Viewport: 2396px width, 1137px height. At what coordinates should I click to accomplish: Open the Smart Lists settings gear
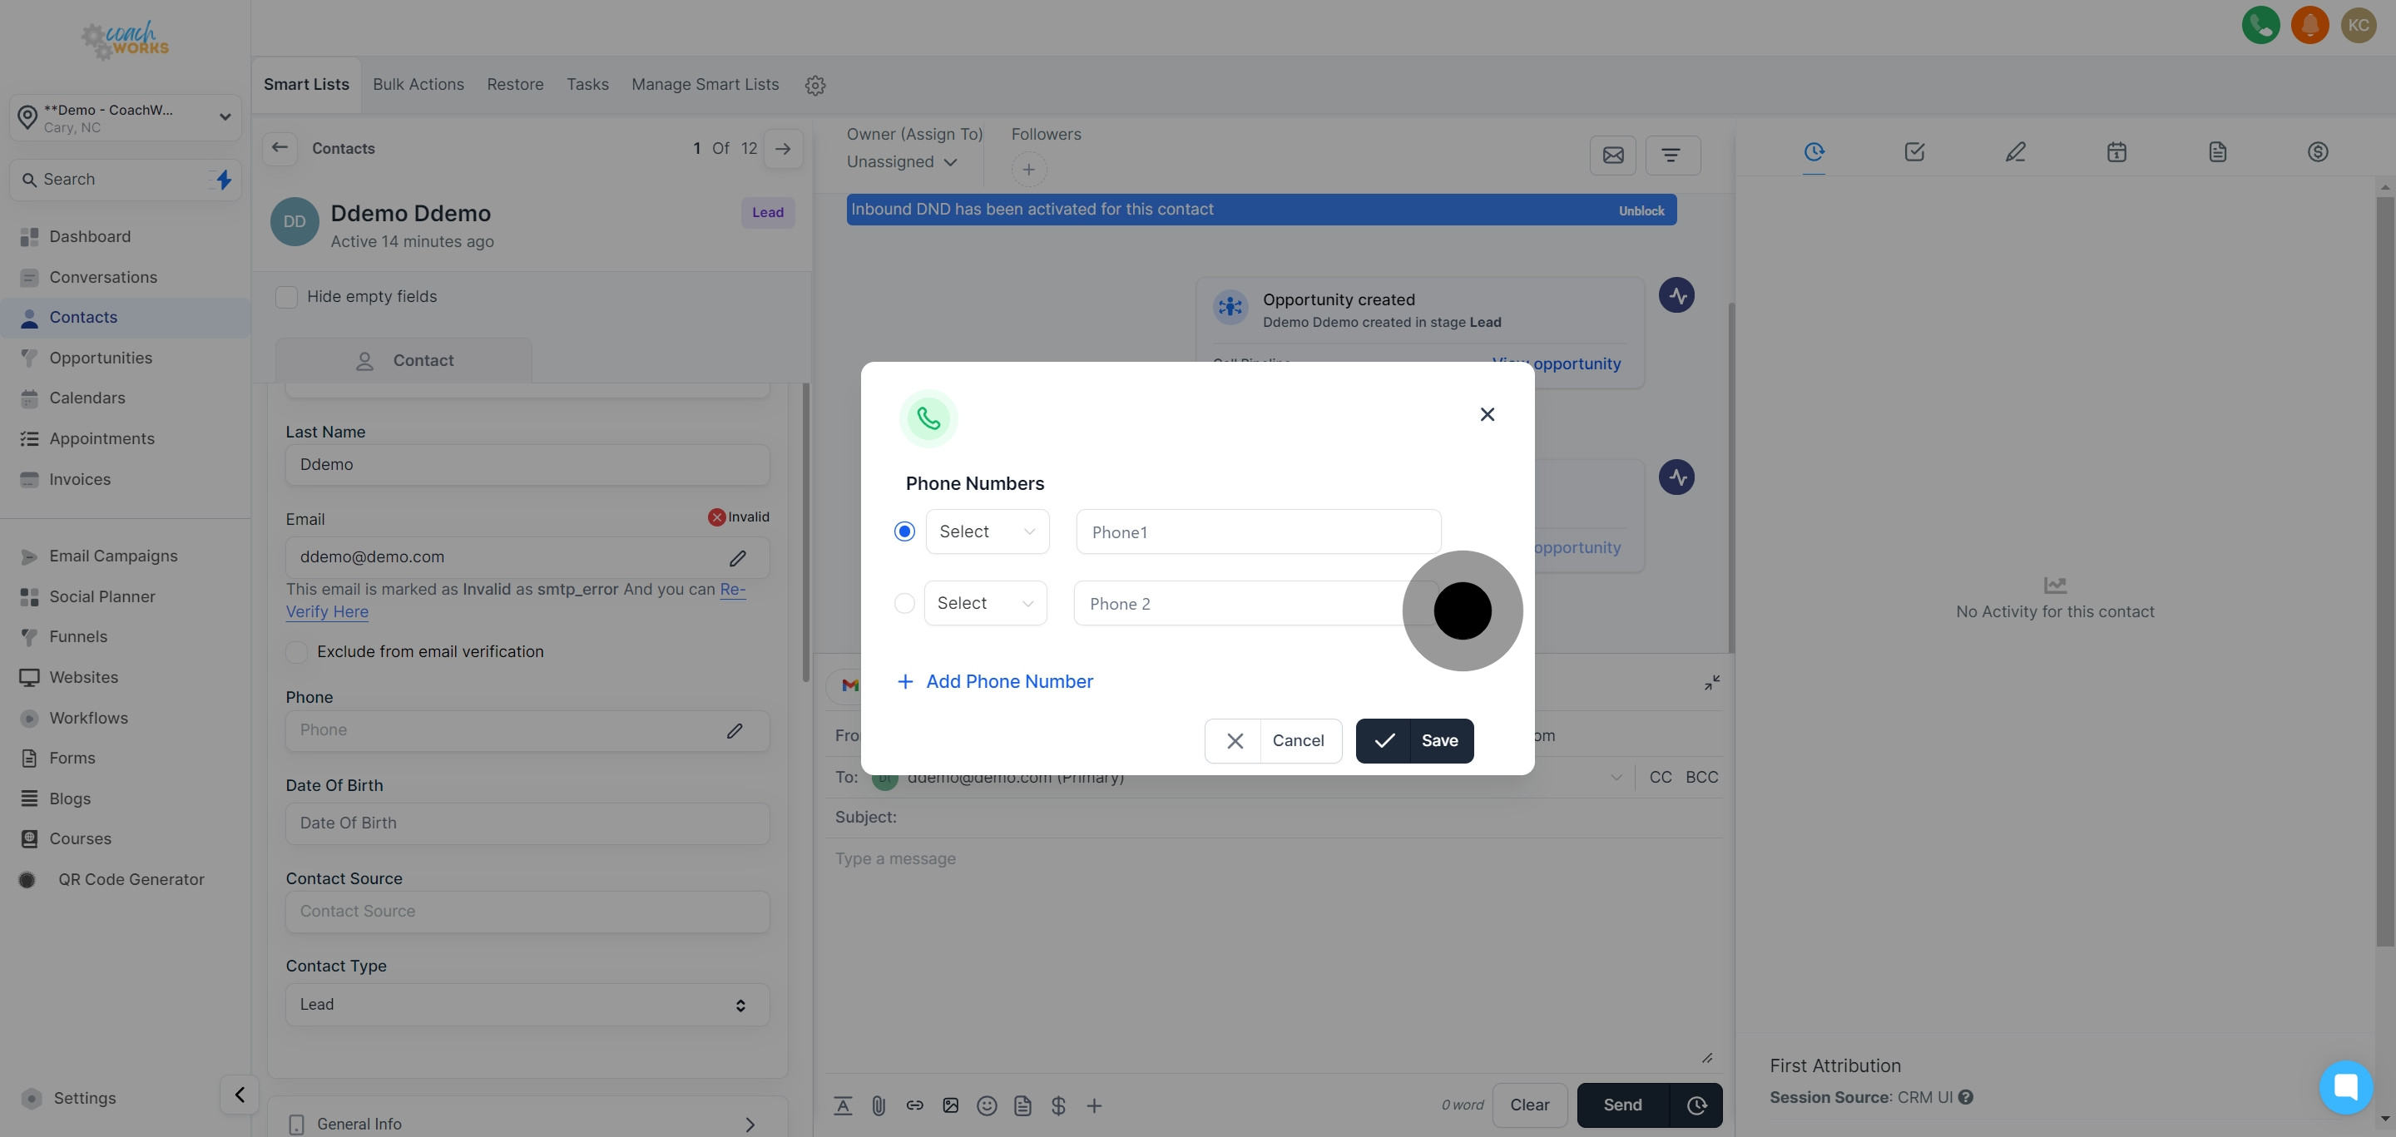814,86
